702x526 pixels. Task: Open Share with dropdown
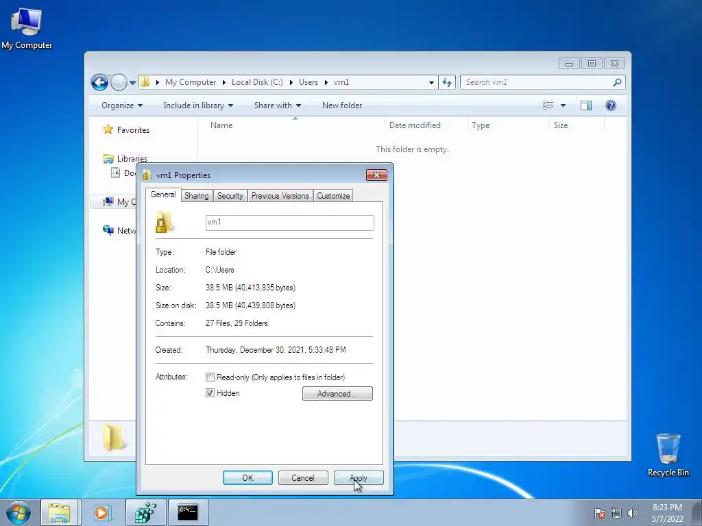278,105
